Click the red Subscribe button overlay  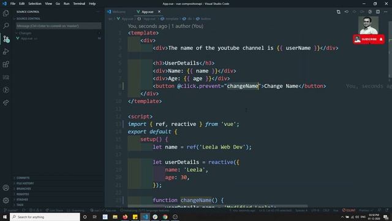[x=369, y=39]
